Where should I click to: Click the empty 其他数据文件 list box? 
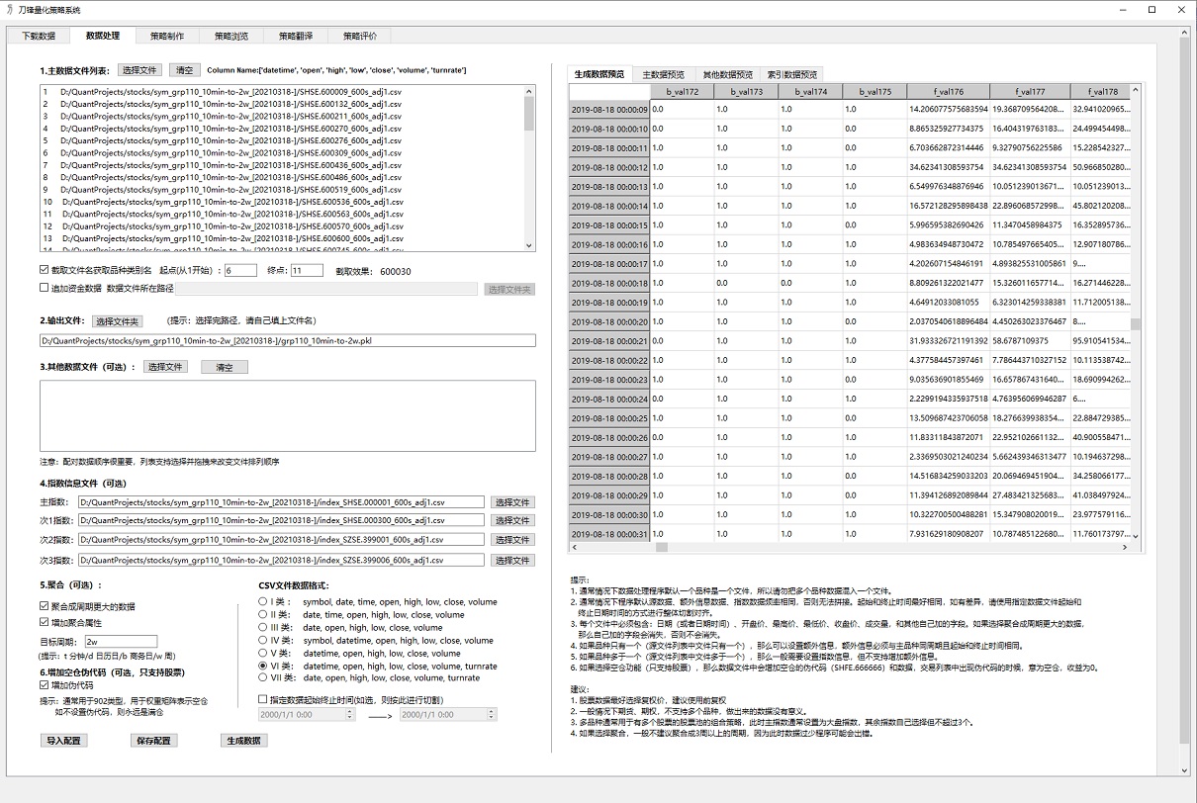287,416
